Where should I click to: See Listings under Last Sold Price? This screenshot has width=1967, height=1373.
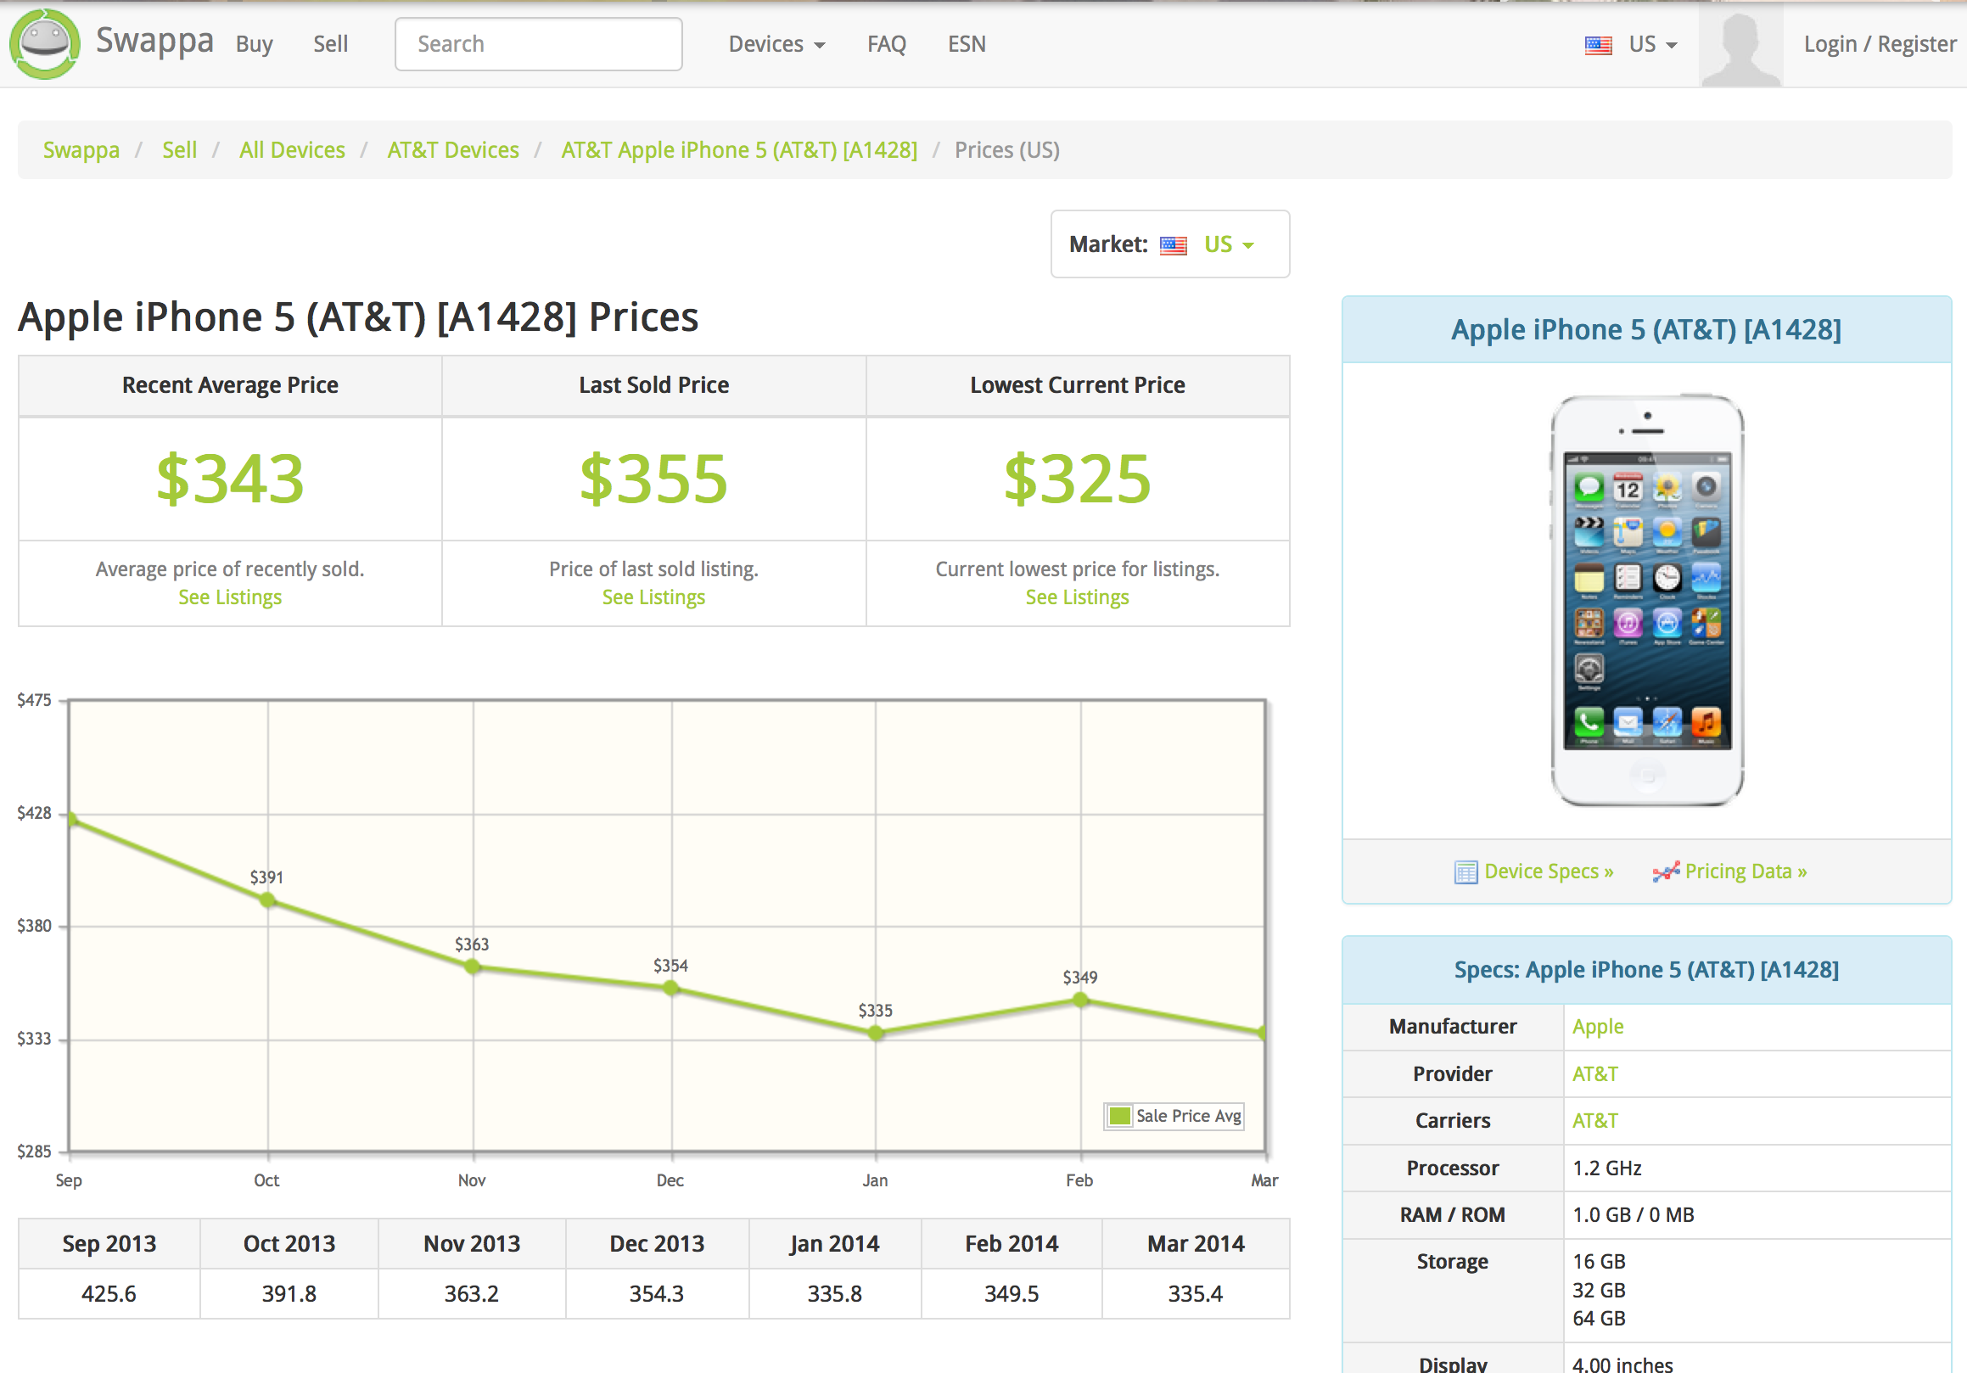(x=653, y=597)
